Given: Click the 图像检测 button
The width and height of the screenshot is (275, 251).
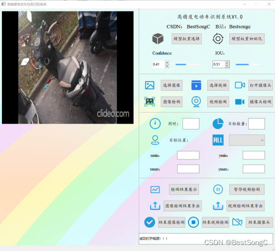Looking at the screenshot, I should pos(172,102).
